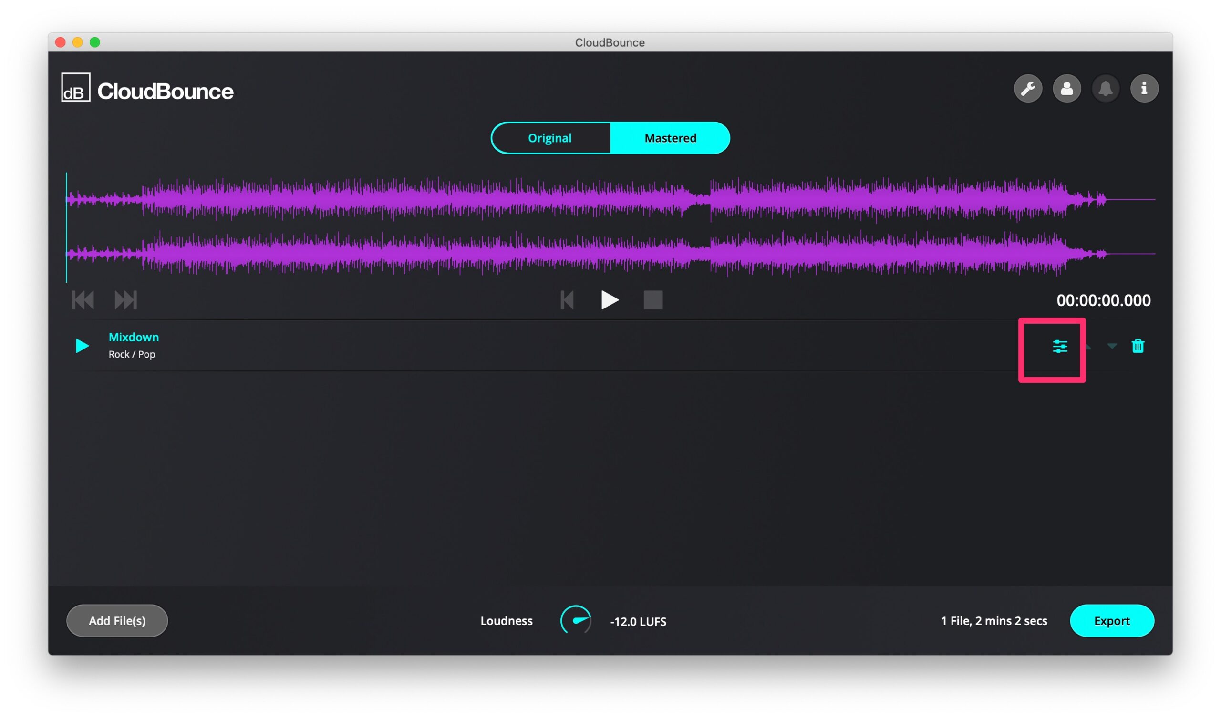Move Mixdown track down with arrow
Viewport: 1221px width, 719px height.
(x=1112, y=346)
